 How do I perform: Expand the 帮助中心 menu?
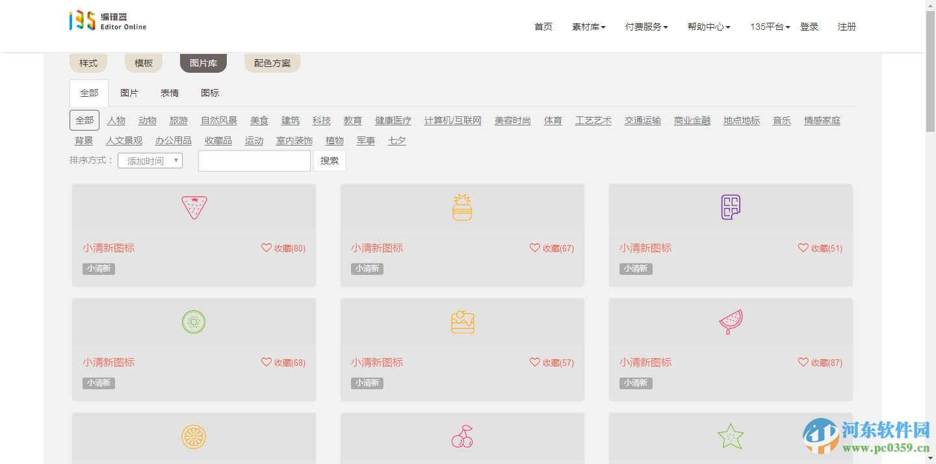click(x=708, y=27)
